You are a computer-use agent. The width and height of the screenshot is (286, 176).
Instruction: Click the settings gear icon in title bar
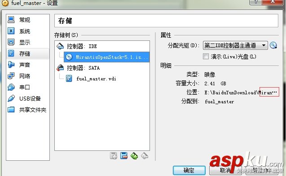click(x=5, y=3)
